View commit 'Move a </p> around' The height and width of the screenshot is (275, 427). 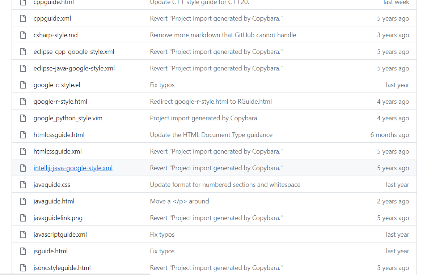pos(179,201)
